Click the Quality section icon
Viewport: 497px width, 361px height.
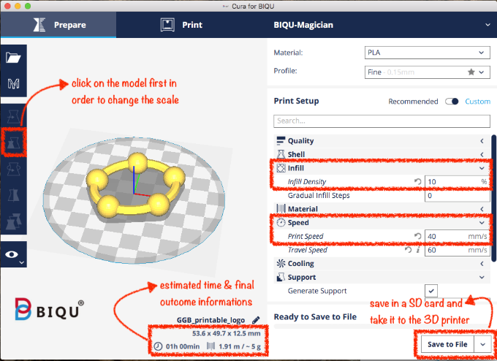[281, 141]
